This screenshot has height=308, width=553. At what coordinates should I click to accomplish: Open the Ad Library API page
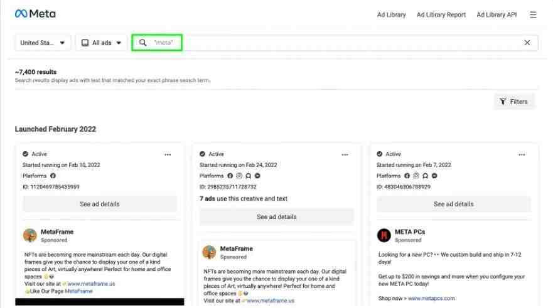pos(497,15)
